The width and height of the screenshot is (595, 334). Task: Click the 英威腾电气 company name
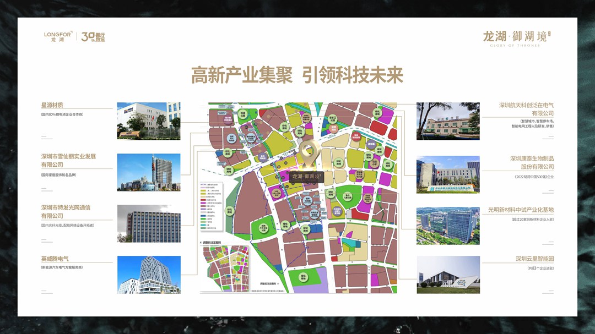click(x=55, y=259)
